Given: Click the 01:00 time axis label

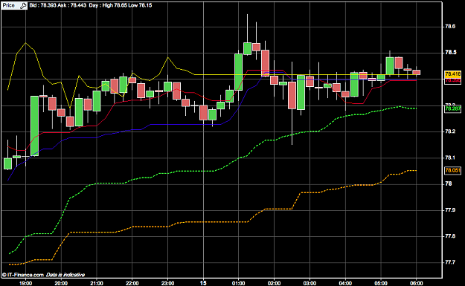Looking at the screenshot, I should click(238, 283).
